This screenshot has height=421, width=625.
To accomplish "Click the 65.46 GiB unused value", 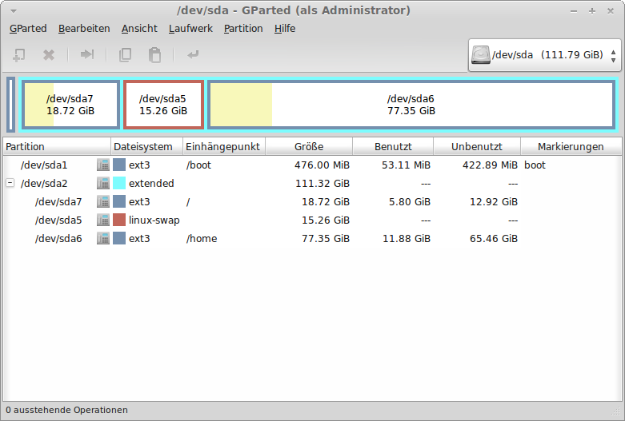I will 494,238.
